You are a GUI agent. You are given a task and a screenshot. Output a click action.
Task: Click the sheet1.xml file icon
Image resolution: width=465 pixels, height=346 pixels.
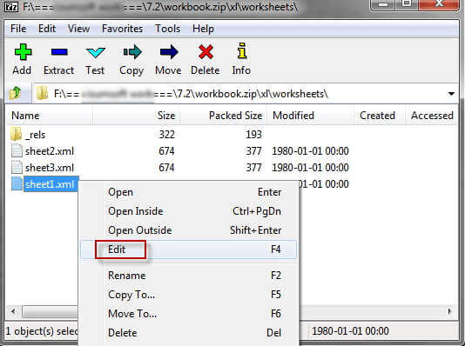tap(17, 183)
